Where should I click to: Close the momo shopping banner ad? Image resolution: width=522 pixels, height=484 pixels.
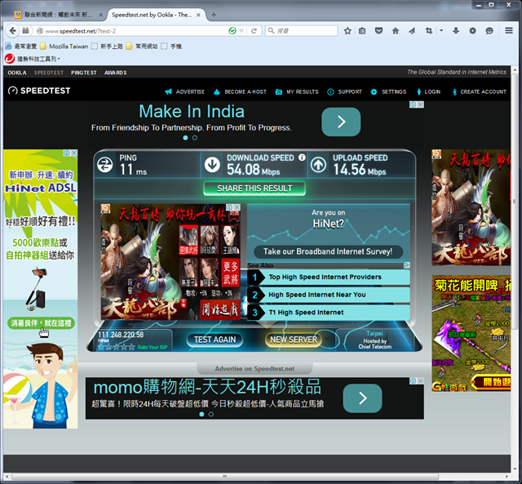[420, 380]
